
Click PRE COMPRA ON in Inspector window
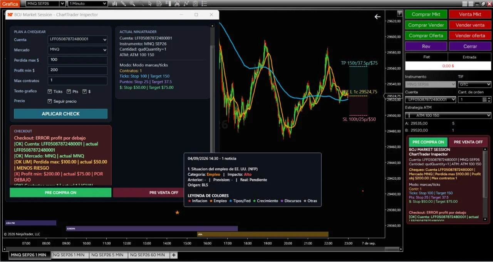(60, 192)
